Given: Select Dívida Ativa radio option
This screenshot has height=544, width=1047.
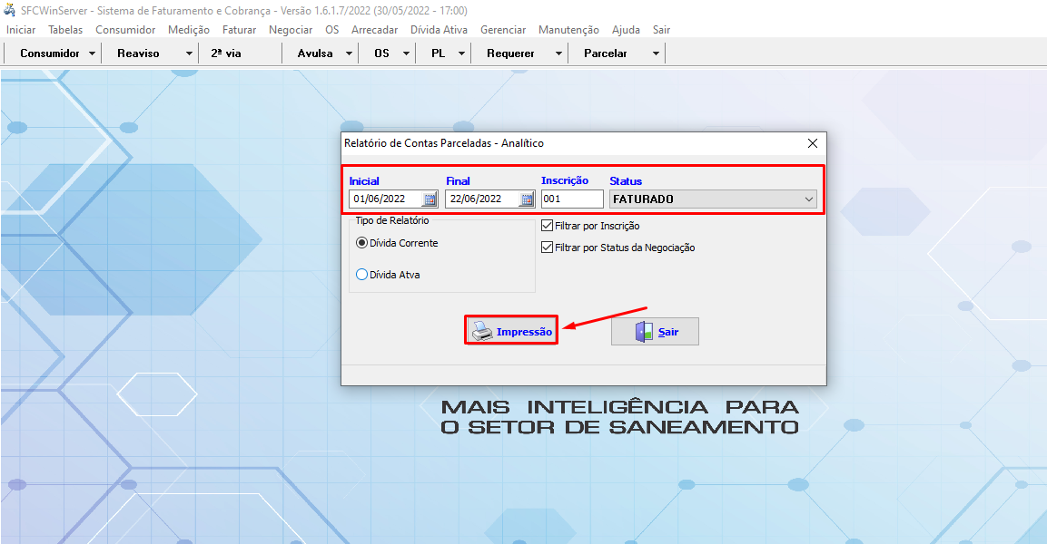Looking at the screenshot, I should [x=362, y=275].
